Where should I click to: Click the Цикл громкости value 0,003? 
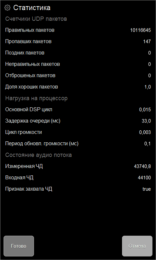pos(145,132)
